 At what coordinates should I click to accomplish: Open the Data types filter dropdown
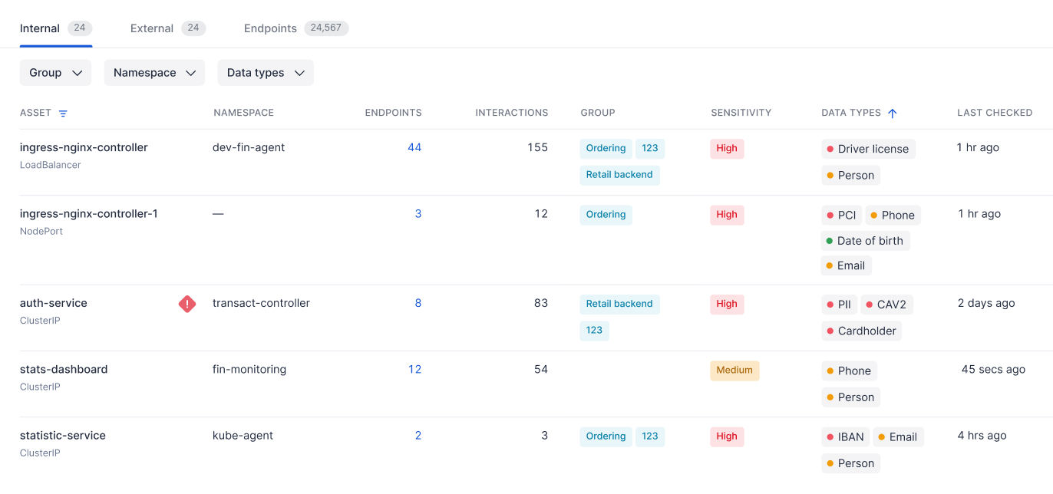point(266,73)
